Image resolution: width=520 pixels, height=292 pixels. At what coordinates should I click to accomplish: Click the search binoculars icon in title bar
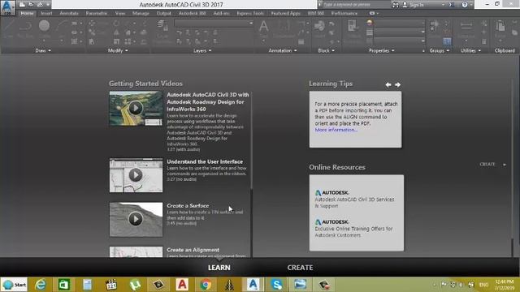coord(396,5)
